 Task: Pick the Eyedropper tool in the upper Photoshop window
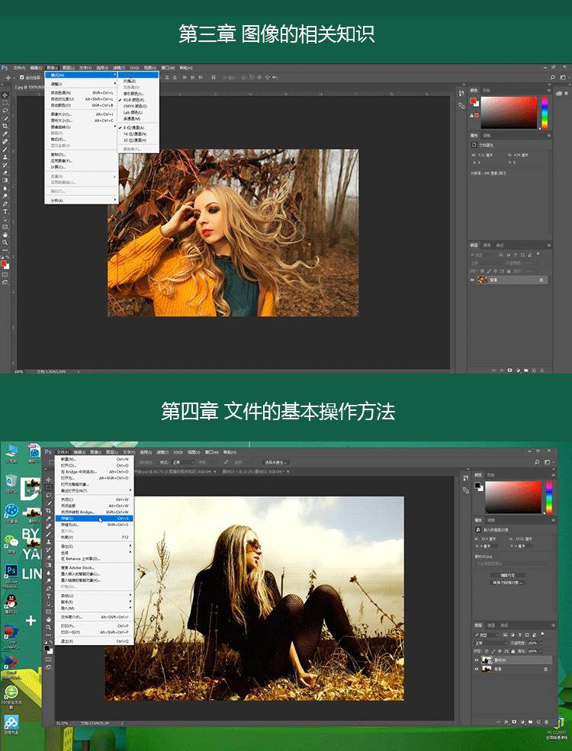[x=5, y=133]
